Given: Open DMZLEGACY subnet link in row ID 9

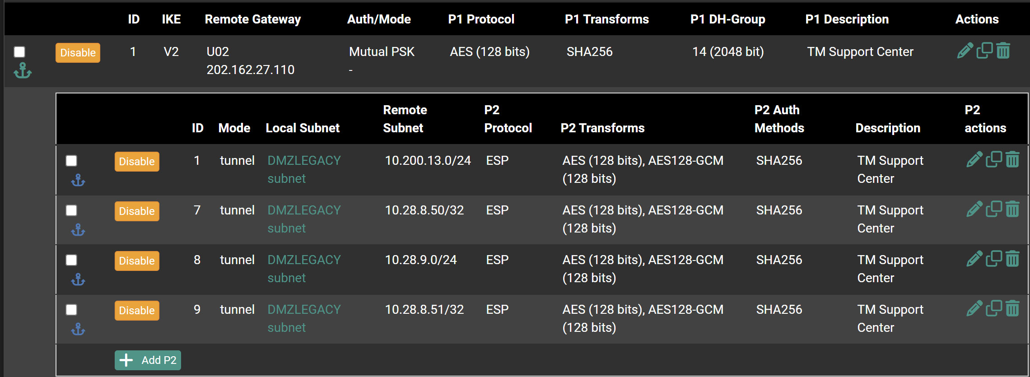Looking at the screenshot, I should coord(304,318).
